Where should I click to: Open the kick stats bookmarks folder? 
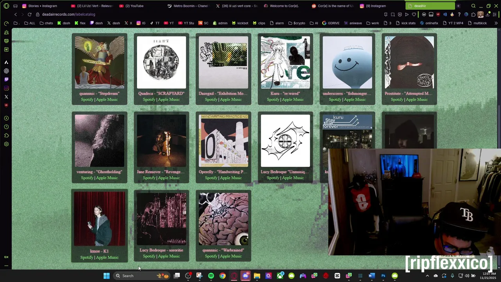point(405,23)
